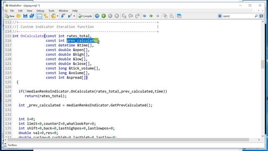Click '&time[]' parameter on line 117
This screenshot has height=151, width=268.
tap(85, 45)
